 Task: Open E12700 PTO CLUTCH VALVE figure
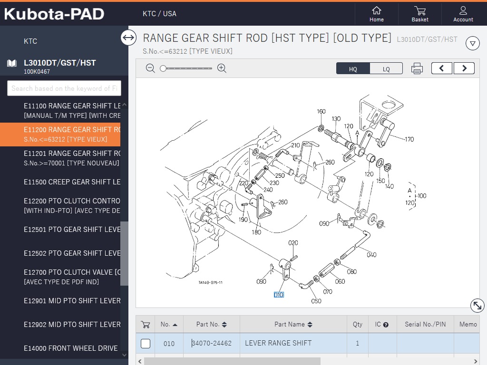pyautogui.click(x=60, y=277)
